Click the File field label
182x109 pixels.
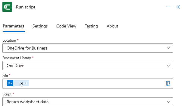[5, 75]
